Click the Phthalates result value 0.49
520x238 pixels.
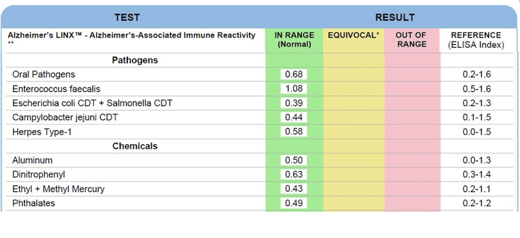pos(294,203)
